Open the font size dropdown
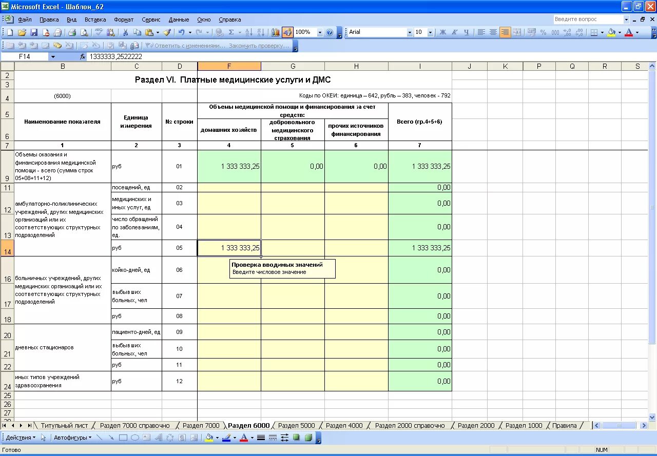This screenshot has height=456, width=657. [430, 32]
